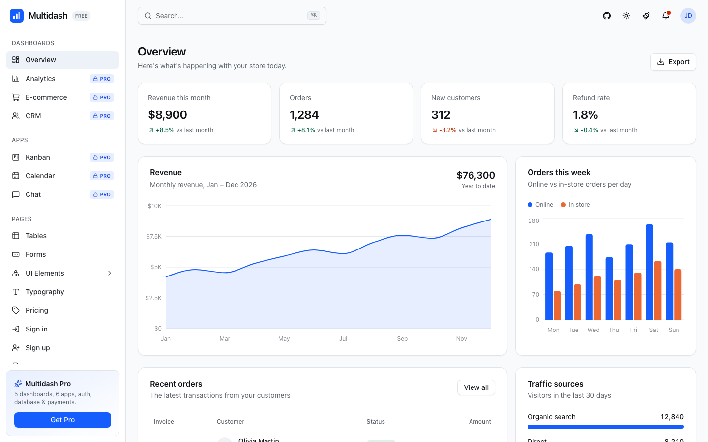Click the Multidash logo icon
Image resolution: width=708 pixels, height=442 pixels.
17,16
